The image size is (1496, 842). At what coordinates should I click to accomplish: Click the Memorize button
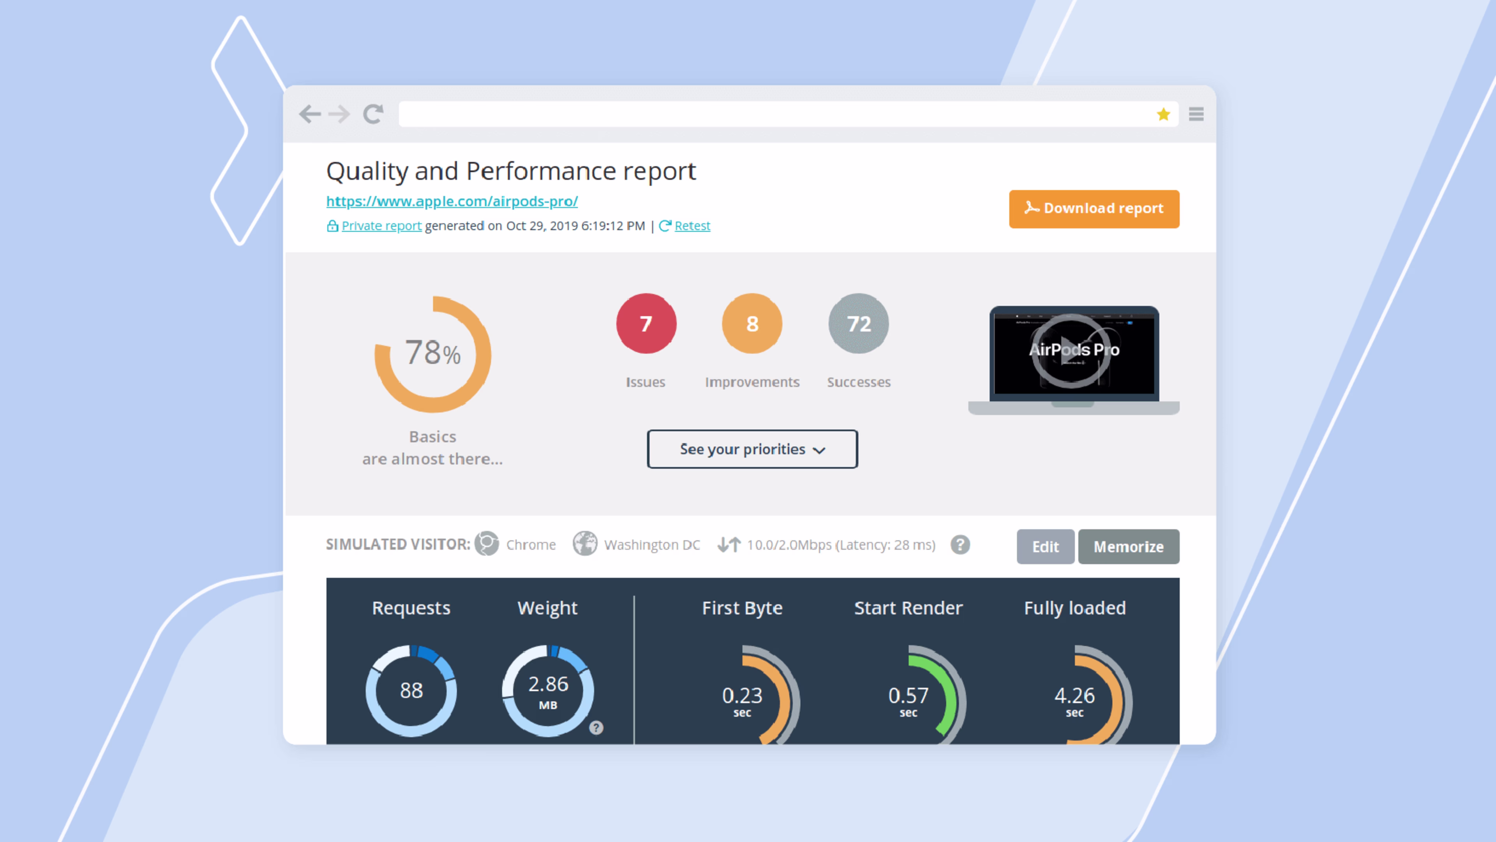point(1128,546)
